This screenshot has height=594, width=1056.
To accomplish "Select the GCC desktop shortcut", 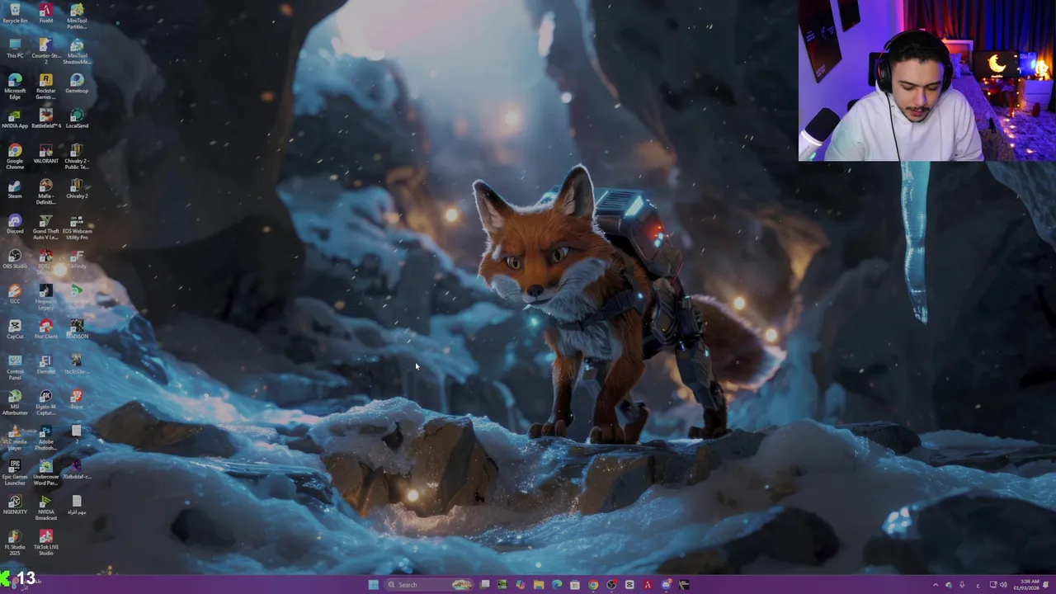I will (15, 294).
